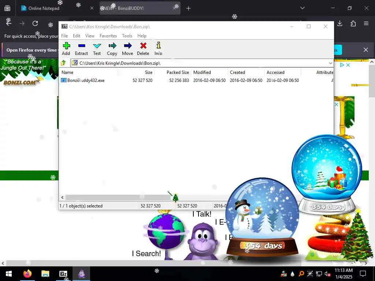Open the File menu in 7-Zip
This screenshot has height=281, width=375.
click(x=64, y=36)
